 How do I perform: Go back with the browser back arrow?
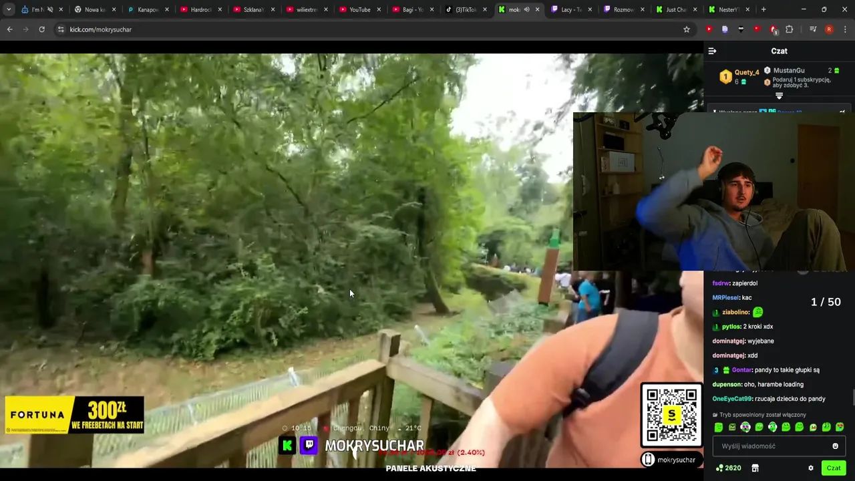tap(9, 29)
